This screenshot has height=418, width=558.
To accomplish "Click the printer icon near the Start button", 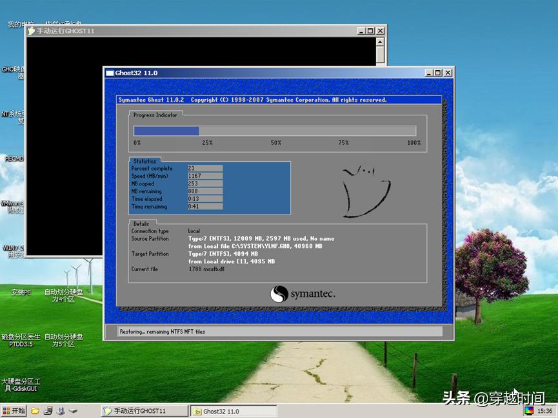I will pos(61,410).
